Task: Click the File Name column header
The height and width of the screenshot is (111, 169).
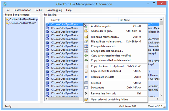Action: click(x=139, y=20)
